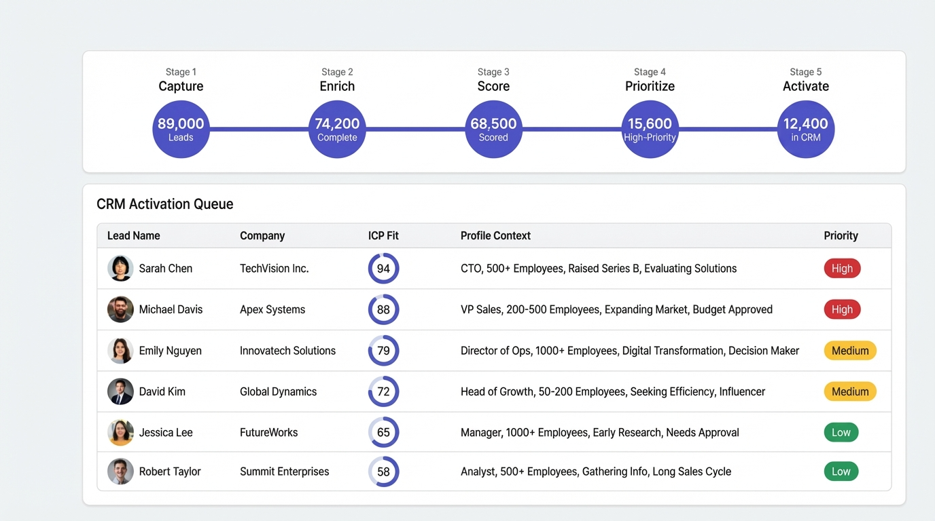Click Sarah Chen's High priority badge
This screenshot has height=521, width=935.
coord(842,268)
